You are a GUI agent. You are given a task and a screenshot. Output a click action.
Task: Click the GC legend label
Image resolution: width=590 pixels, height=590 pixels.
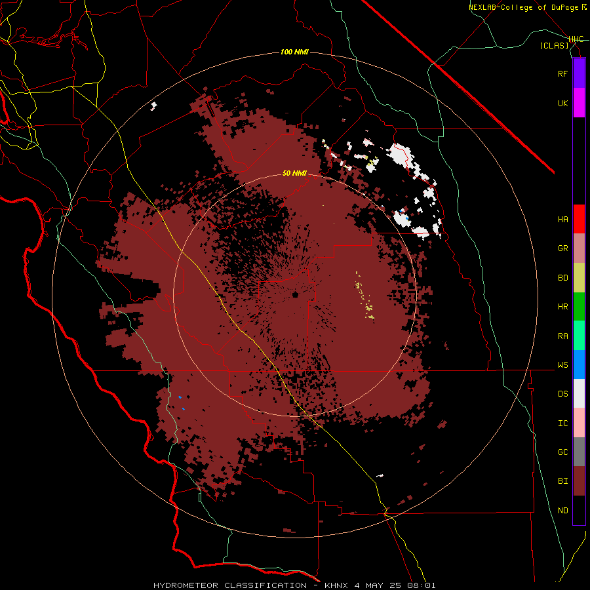click(x=562, y=452)
